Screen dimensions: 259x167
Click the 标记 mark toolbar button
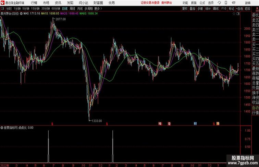[x=231, y=9]
